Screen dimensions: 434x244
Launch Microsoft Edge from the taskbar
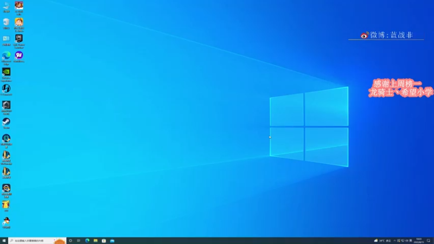(87, 241)
